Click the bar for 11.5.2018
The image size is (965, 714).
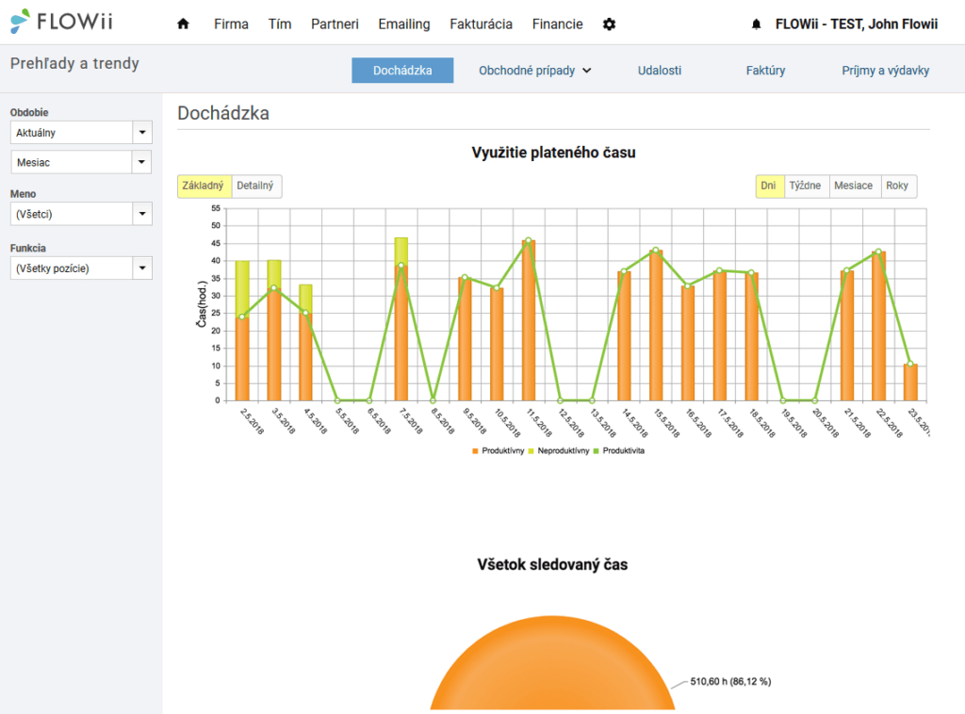(529, 320)
